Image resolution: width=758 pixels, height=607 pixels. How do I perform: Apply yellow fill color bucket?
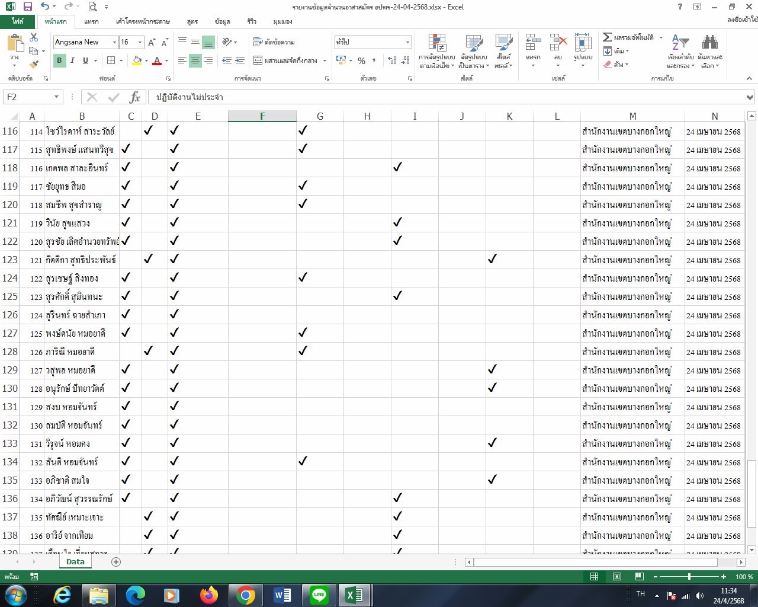[137, 60]
